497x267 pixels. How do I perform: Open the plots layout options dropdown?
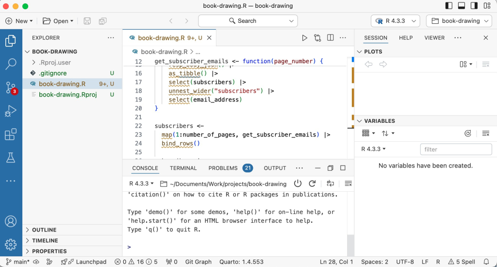[x=466, y=65]
